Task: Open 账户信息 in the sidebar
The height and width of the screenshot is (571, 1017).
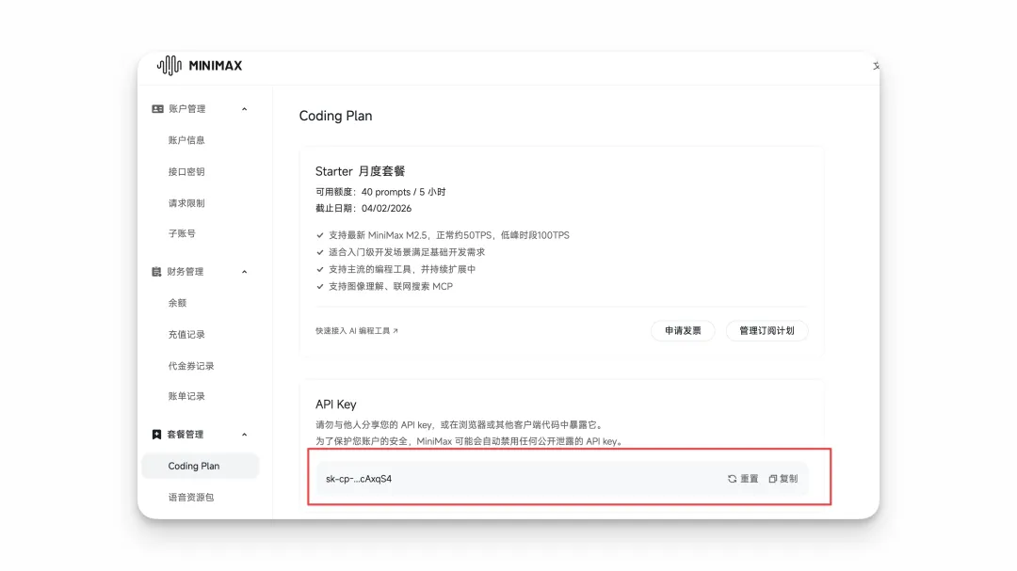Action: coord(186,140)
